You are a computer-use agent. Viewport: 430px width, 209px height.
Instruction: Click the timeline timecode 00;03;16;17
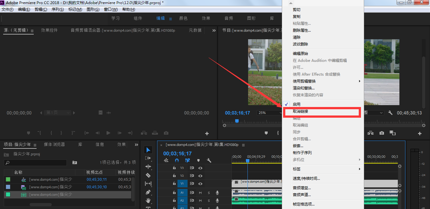(177, 153)
